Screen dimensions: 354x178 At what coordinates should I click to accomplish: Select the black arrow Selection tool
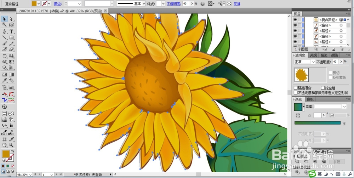coord(4,19)
